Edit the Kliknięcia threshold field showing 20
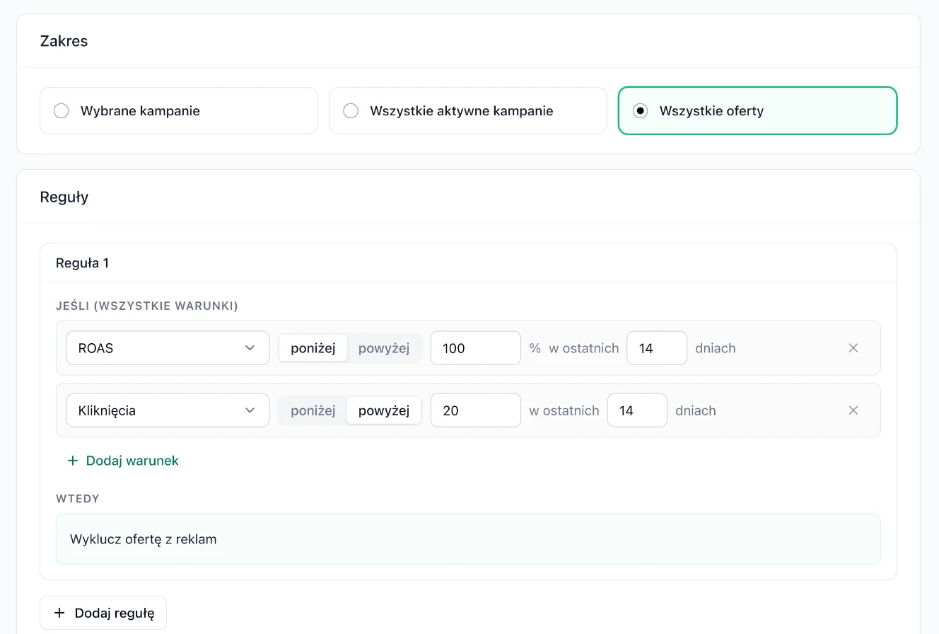This screenshot has height=634, width=939. tap(476, 410)
